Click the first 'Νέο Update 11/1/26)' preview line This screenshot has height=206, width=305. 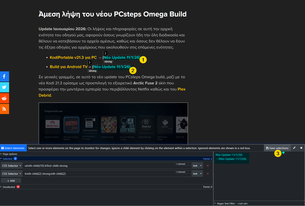229,155
